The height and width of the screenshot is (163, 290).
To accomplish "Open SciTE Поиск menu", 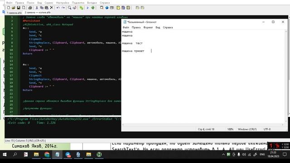I will 30,3.
